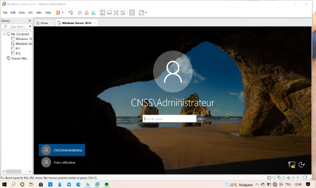Viewport: 316px width, 188px height.
Task: Enter full screen mode icon
Action: click(x=116, y=13)
